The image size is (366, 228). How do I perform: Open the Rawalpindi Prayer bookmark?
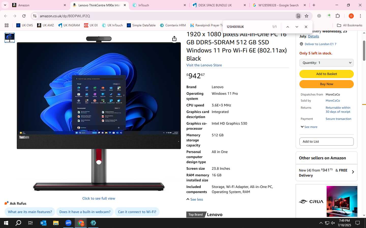click(x=206, y=25)
